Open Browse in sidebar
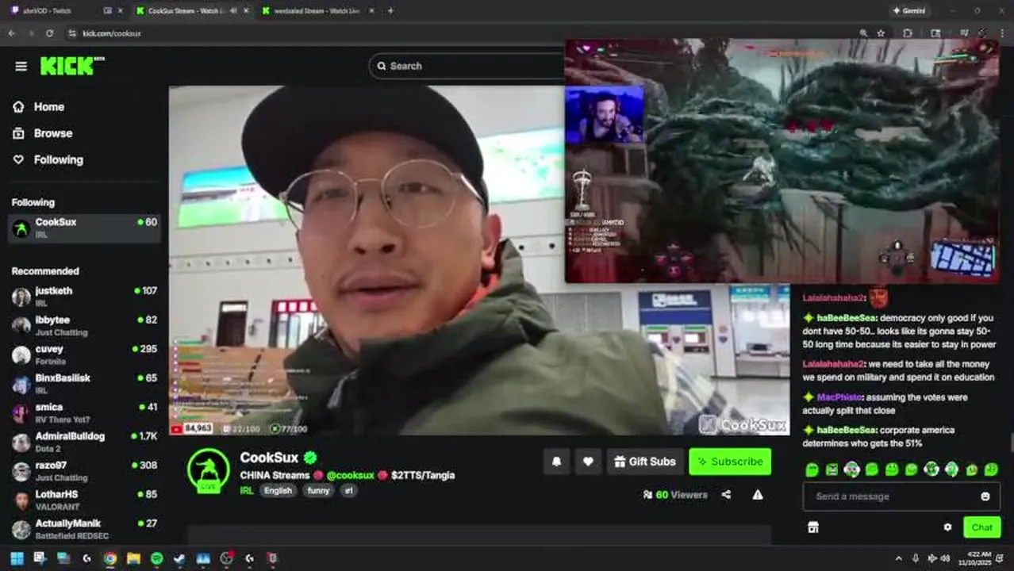The height and width of the screenshot is (571, 1014). click(53, 133)
